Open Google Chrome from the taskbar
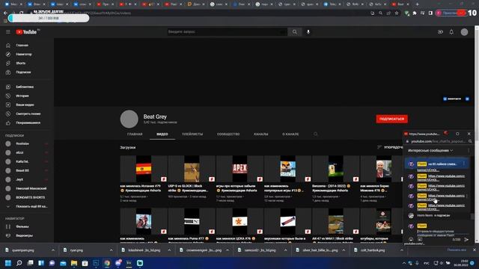 pos(107,263)
